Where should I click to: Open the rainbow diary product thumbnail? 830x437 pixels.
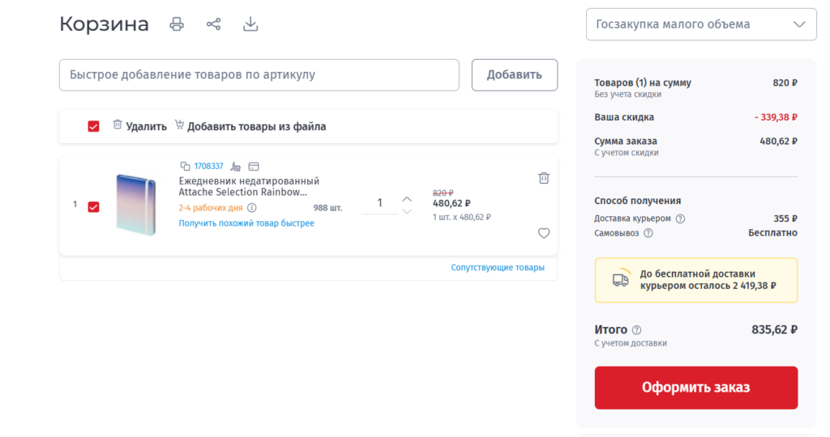[136, 205]
